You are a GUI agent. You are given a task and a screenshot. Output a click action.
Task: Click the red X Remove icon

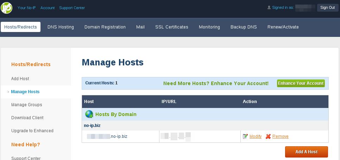click(268, 136)
